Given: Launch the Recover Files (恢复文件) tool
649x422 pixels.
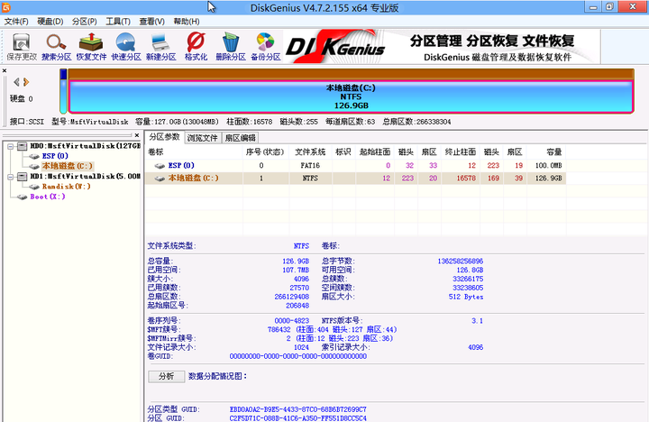Looking at the screenshot, I should tap(91, 47).
